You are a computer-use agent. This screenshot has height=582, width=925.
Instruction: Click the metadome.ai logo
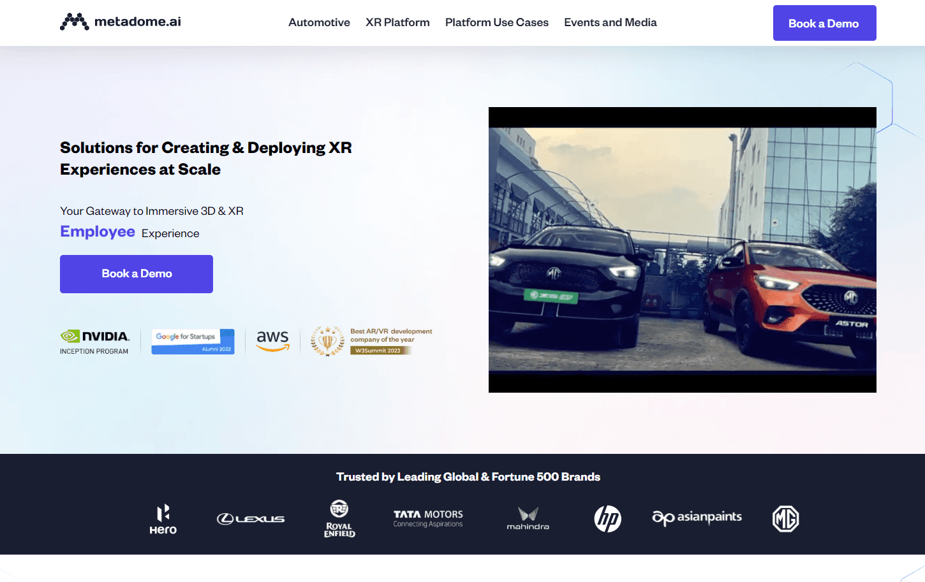tap(121, 22)
